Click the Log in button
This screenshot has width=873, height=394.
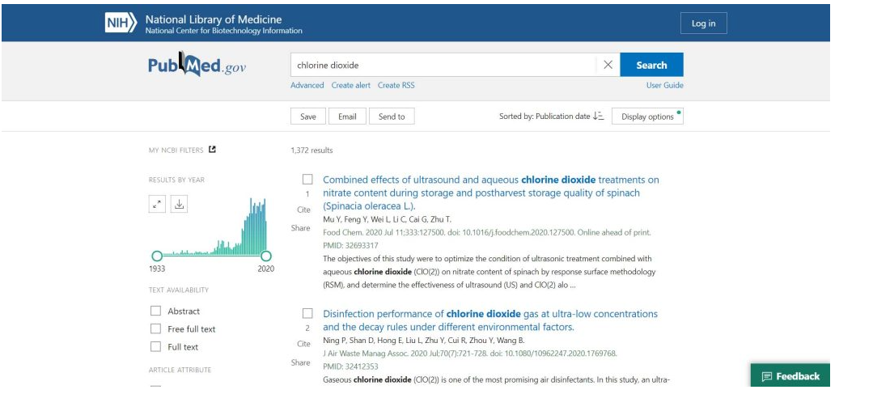click(703, 23)
